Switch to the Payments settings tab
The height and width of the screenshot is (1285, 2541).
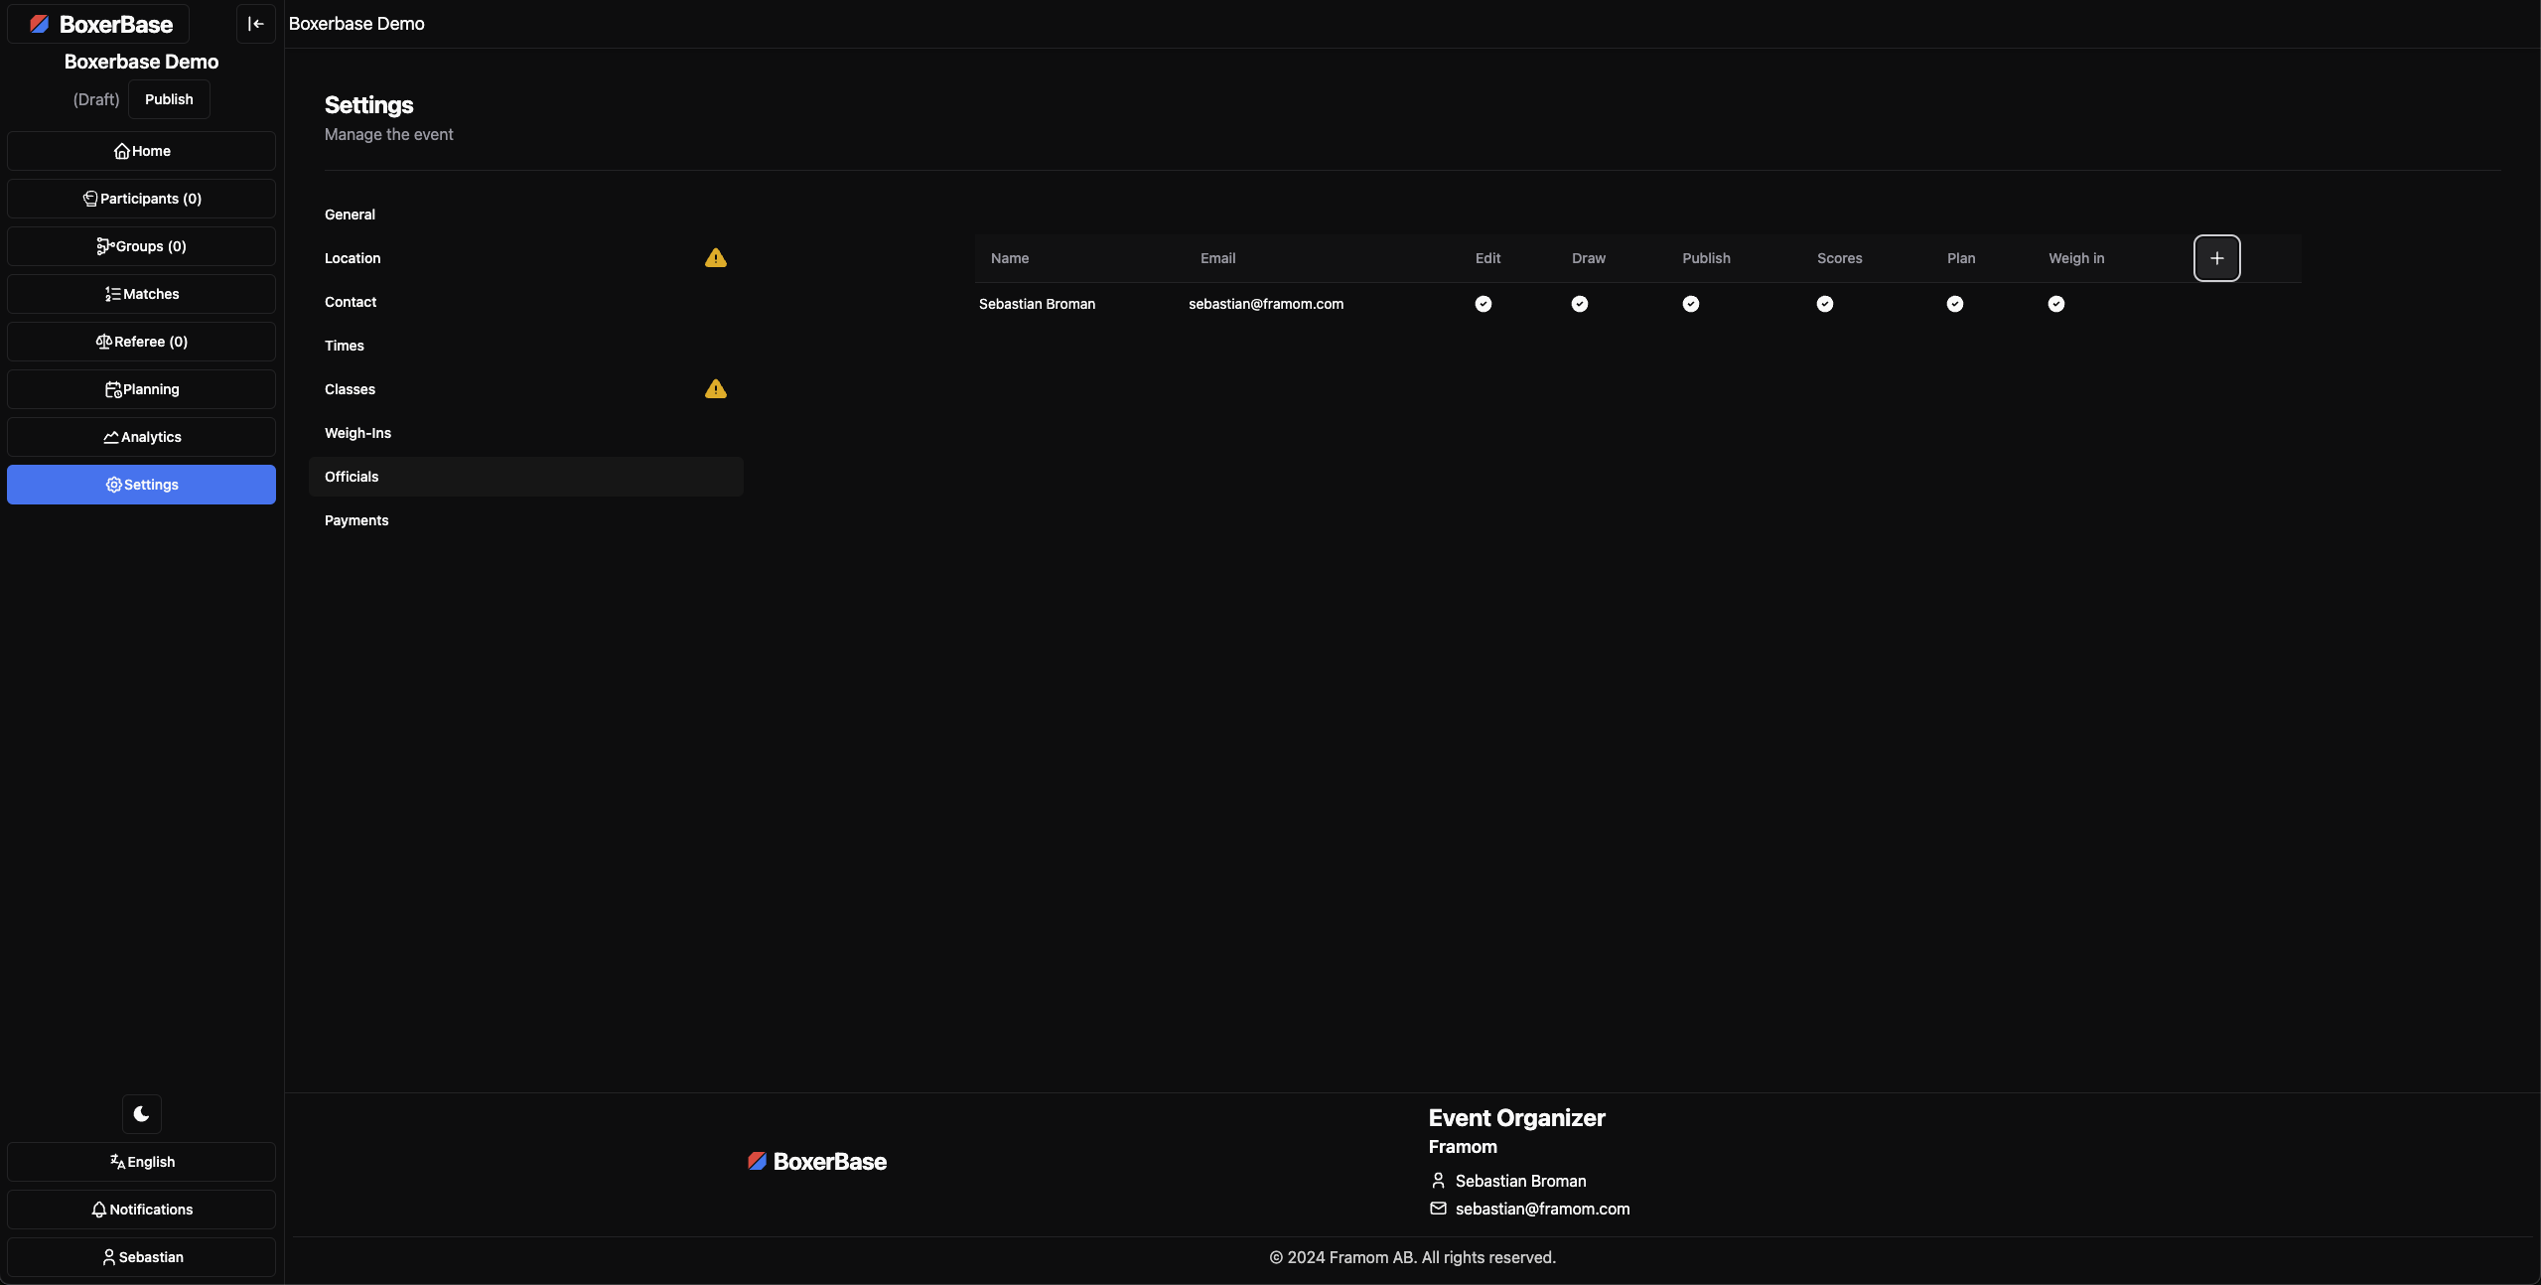point(356,520)
